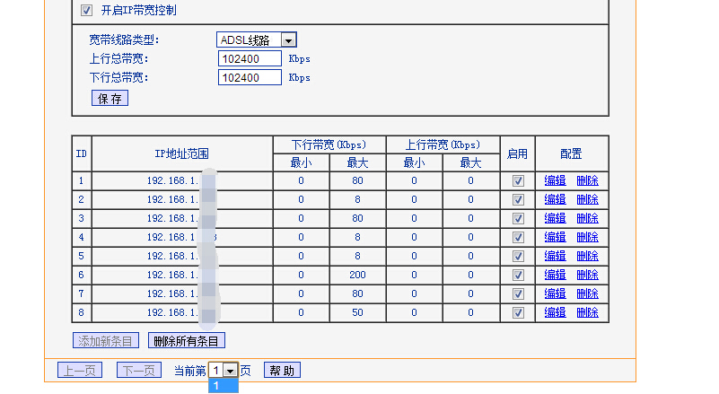Click 编辑 link for rule ID 1
The image size is (719, 394).
(555, 180)
